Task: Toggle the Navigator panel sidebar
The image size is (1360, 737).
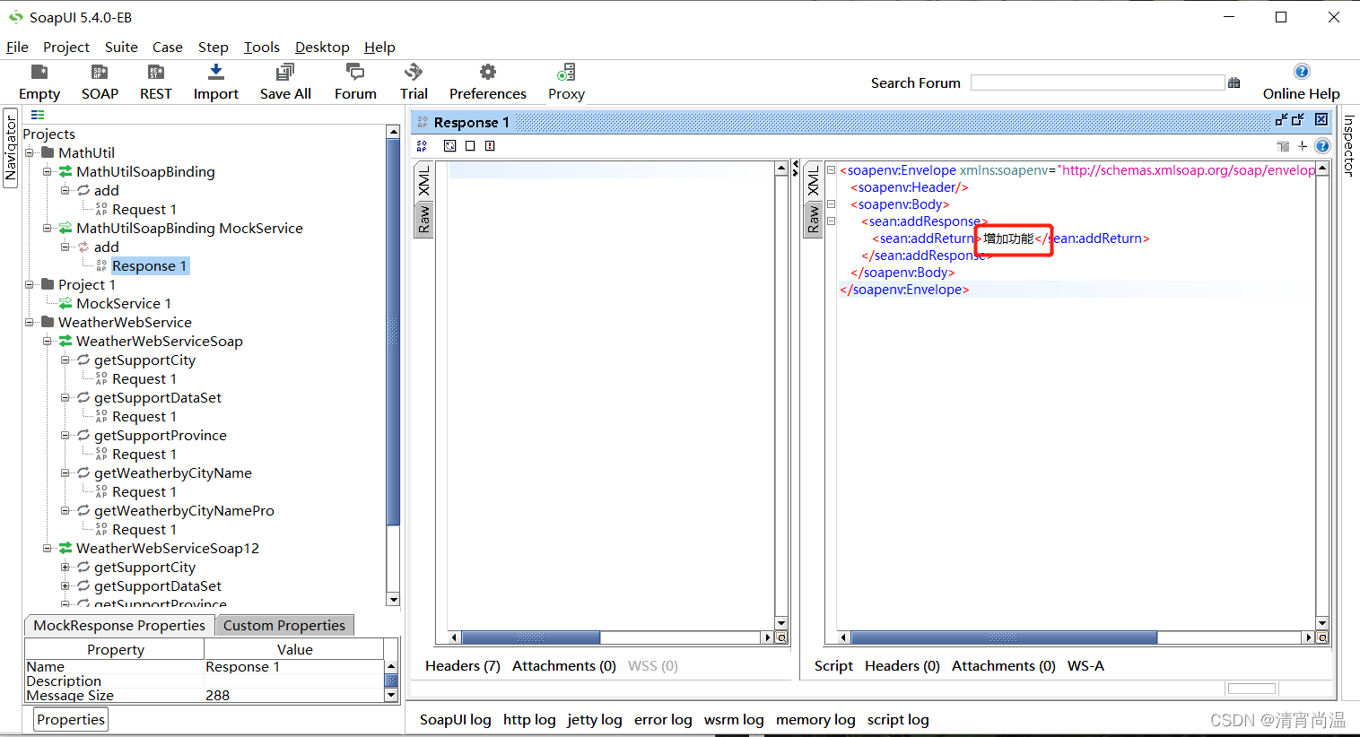Action: tap(10, 148)
